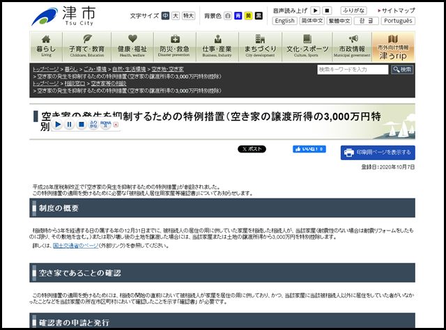Switch language to English
Image resolution: width=446 pixels, height=330 pixels.
tap(285, 21)
